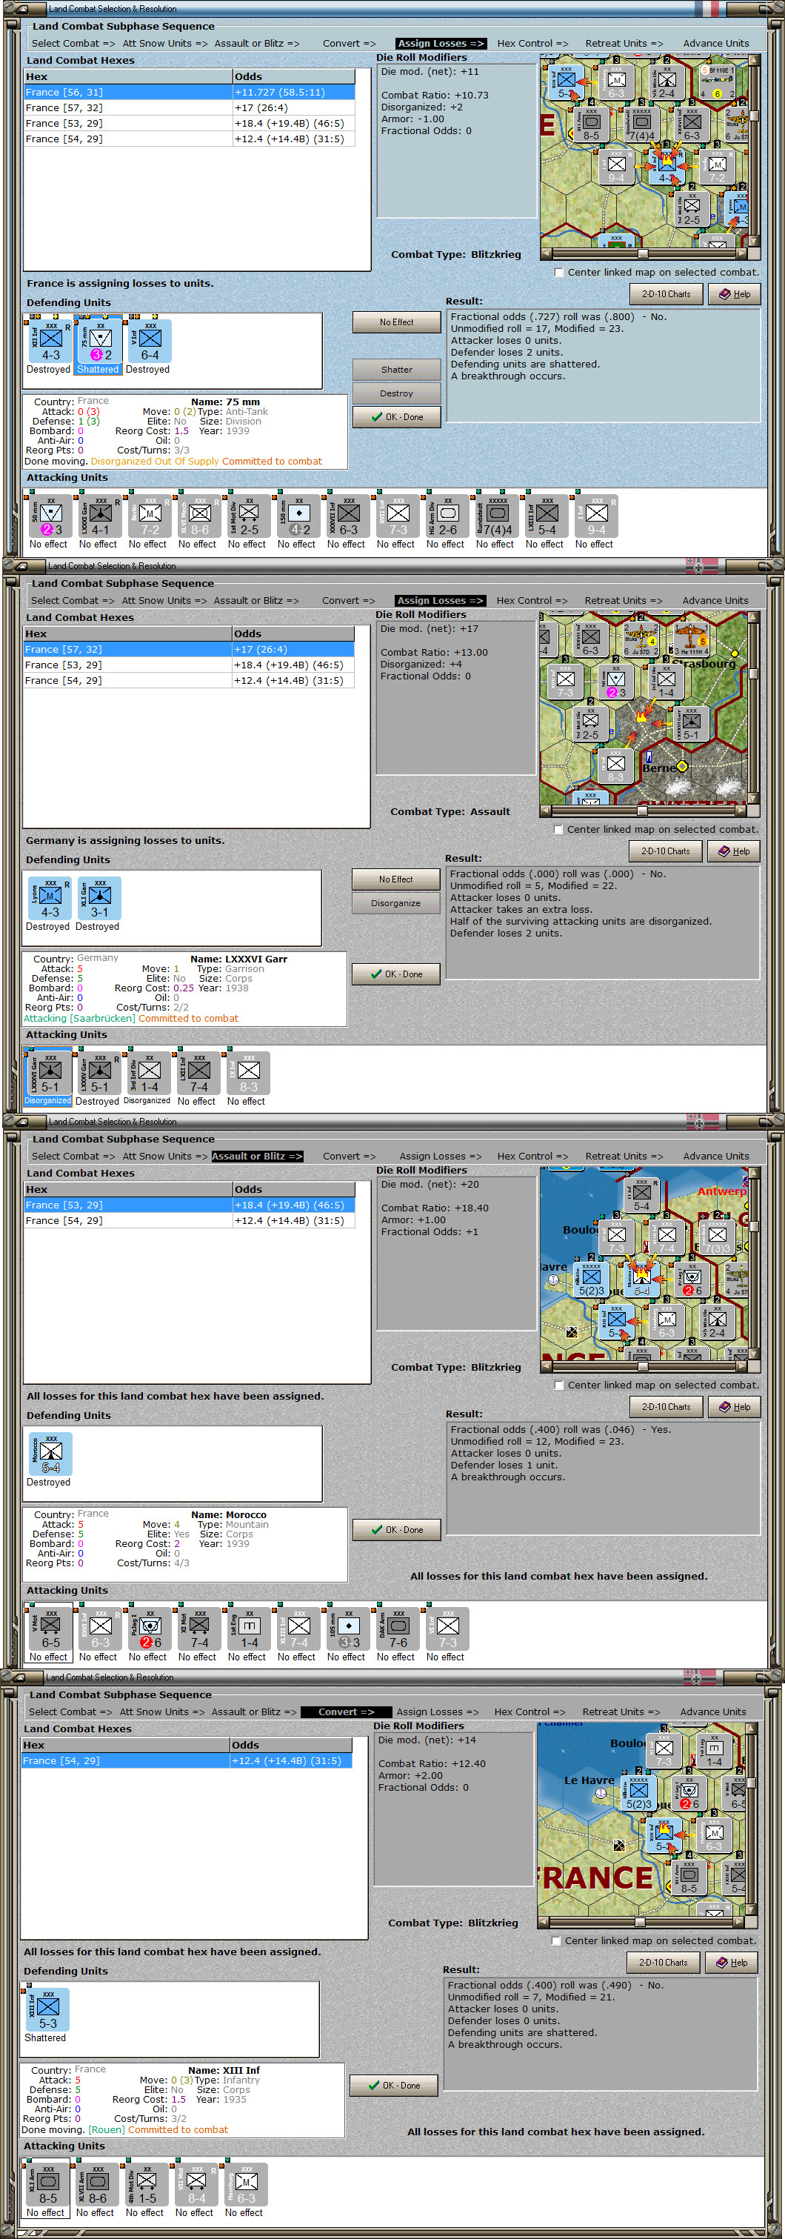Check center linked map in Morocco window
785x2239 pixels.
point(559,1385)
